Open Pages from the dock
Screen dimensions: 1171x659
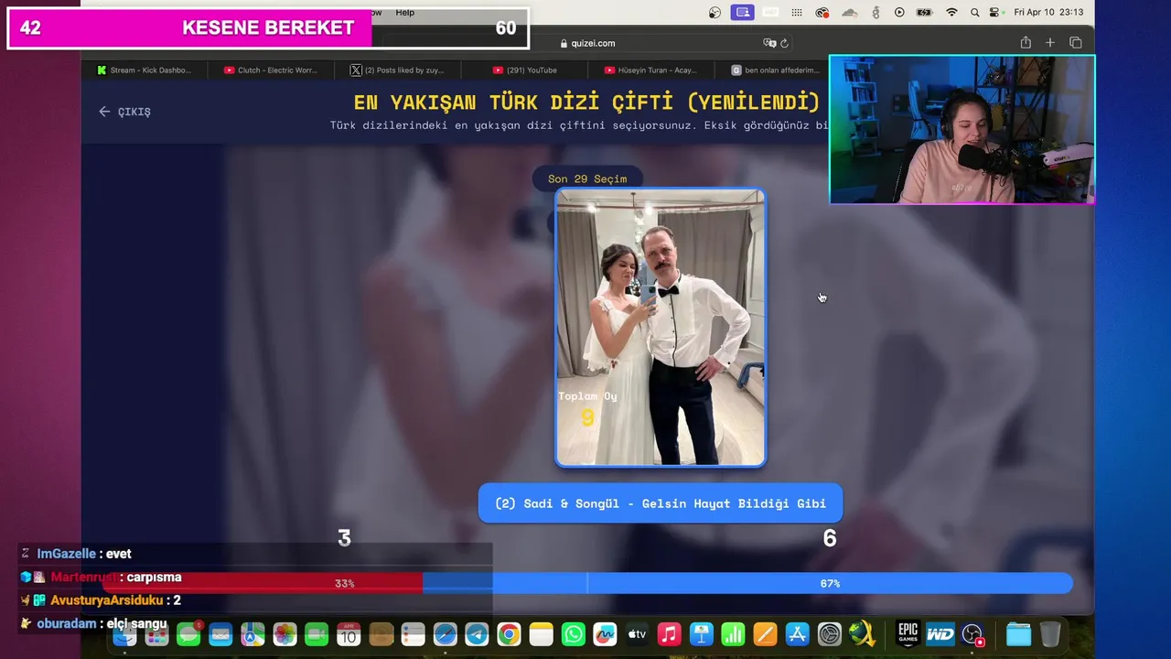point(765,633)
